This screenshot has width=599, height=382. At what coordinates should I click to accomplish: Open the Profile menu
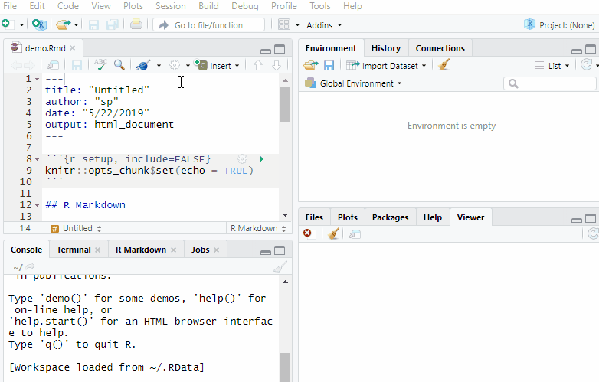point(284,6)
